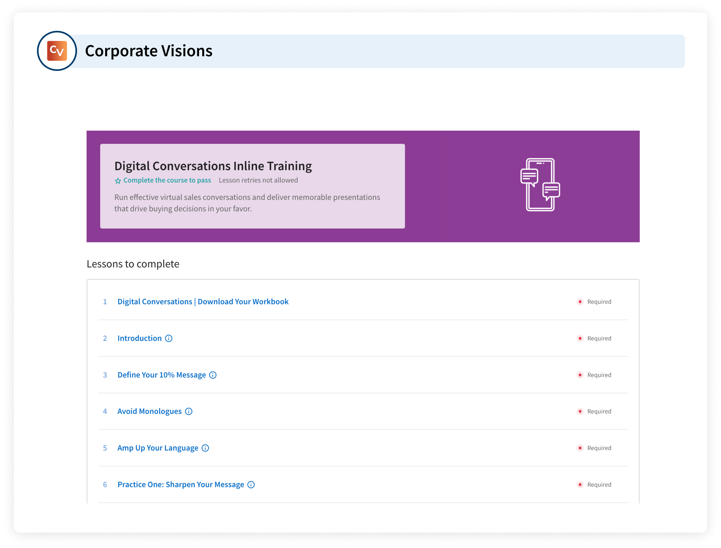
Task: Open Practice One: Sharpen Your Message lesson
Action: pyautogui.click(x=181, y=485)
